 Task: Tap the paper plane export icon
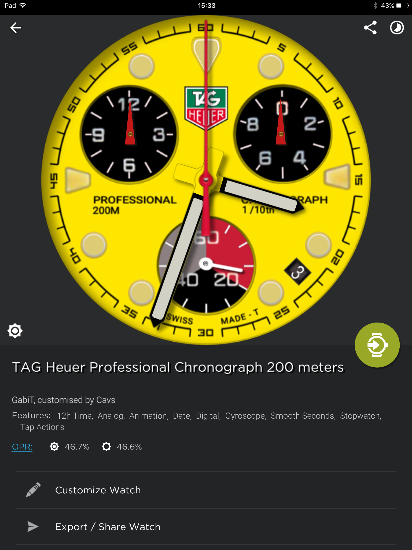tap(33, 527)
